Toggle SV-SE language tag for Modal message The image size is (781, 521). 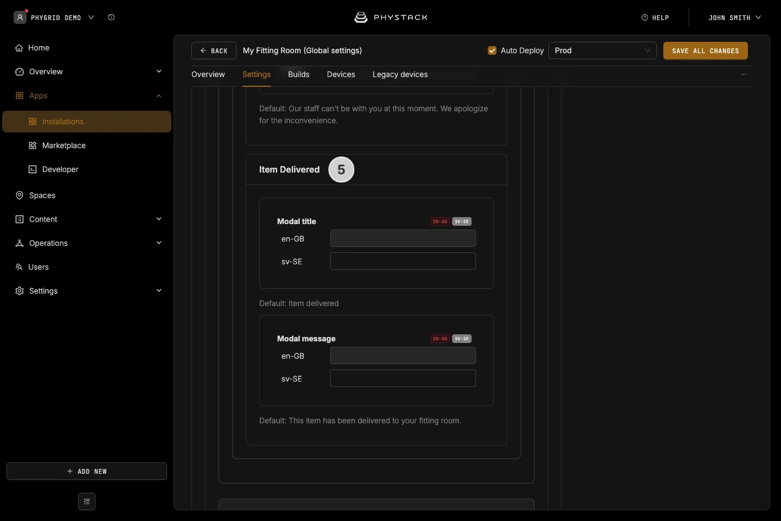[462, 339]
